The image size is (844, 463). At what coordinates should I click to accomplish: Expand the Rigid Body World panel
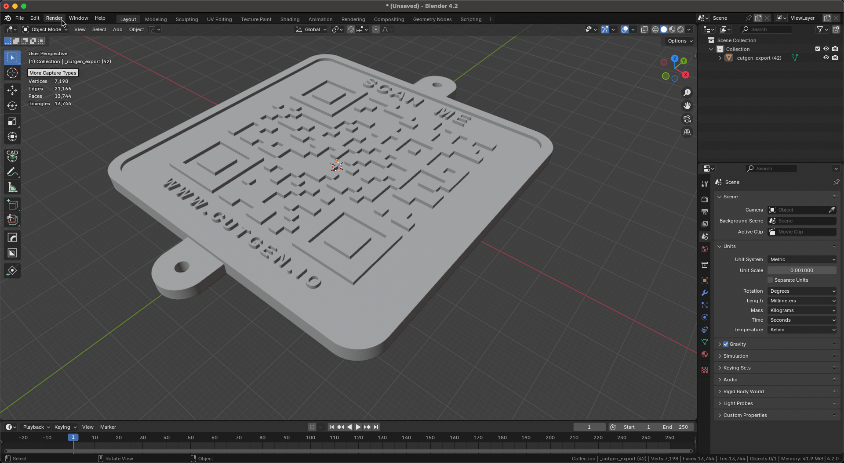pos(743,391)
